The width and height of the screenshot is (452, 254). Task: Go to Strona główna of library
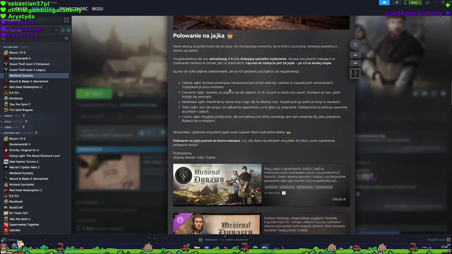[x=11, y=20]
